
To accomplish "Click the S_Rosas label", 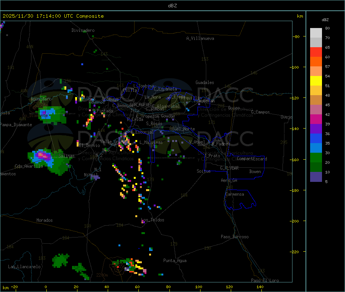I will pos(154,124).
